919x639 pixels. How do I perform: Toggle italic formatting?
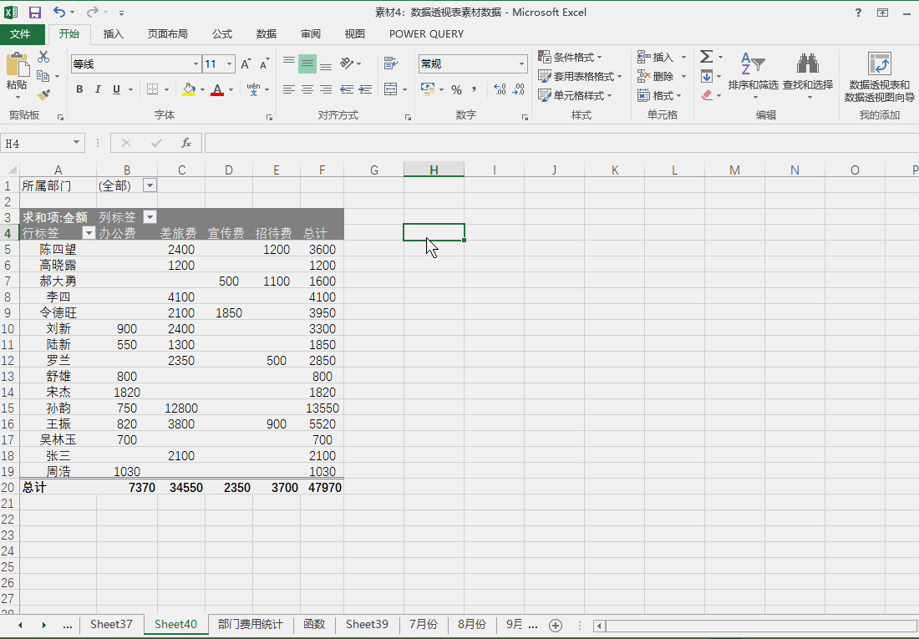(x=98, y=89)
